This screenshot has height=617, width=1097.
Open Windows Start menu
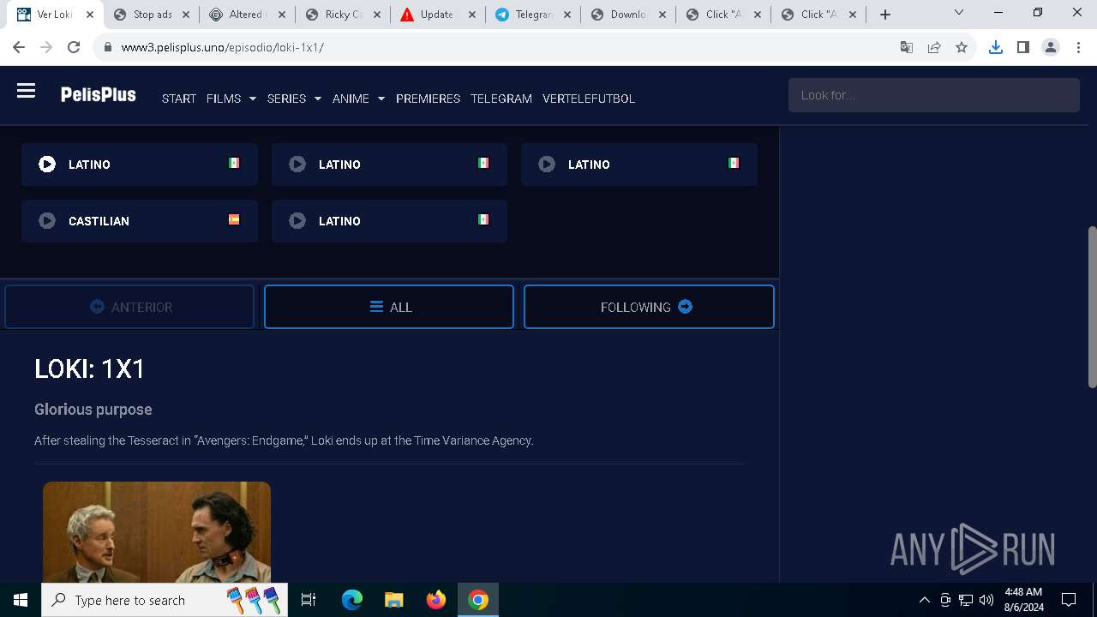pyautogui.click(x=21, y=600)
